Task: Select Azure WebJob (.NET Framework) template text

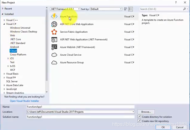Action: coord(77,47)
